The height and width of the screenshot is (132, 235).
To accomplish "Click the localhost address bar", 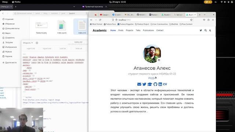I will [x=152, y=20].
